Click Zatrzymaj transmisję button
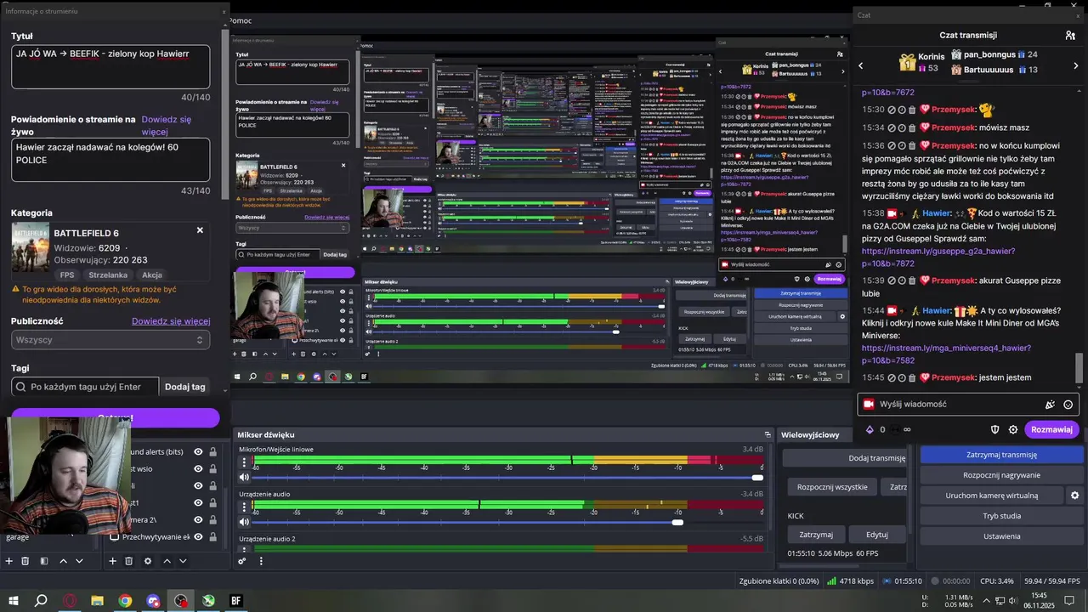Screen dimensions: 1088x612 point(1001,455)
